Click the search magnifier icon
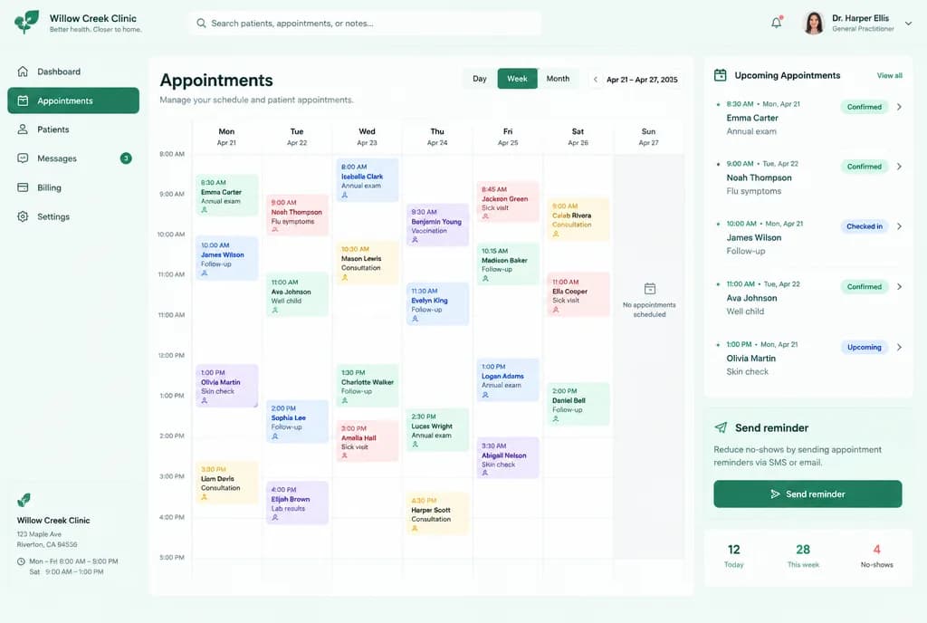 (x=201, y=23)
